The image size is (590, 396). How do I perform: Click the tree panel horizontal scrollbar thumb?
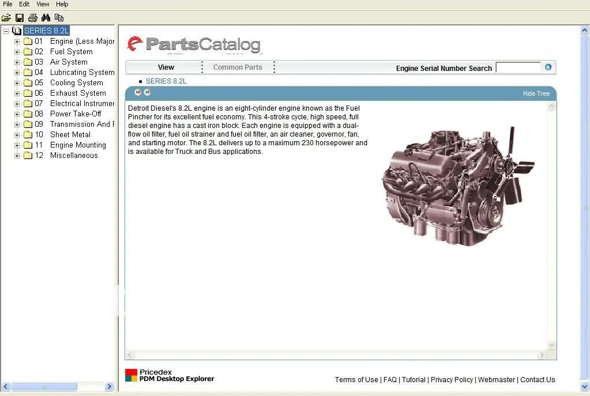[44, 387]
